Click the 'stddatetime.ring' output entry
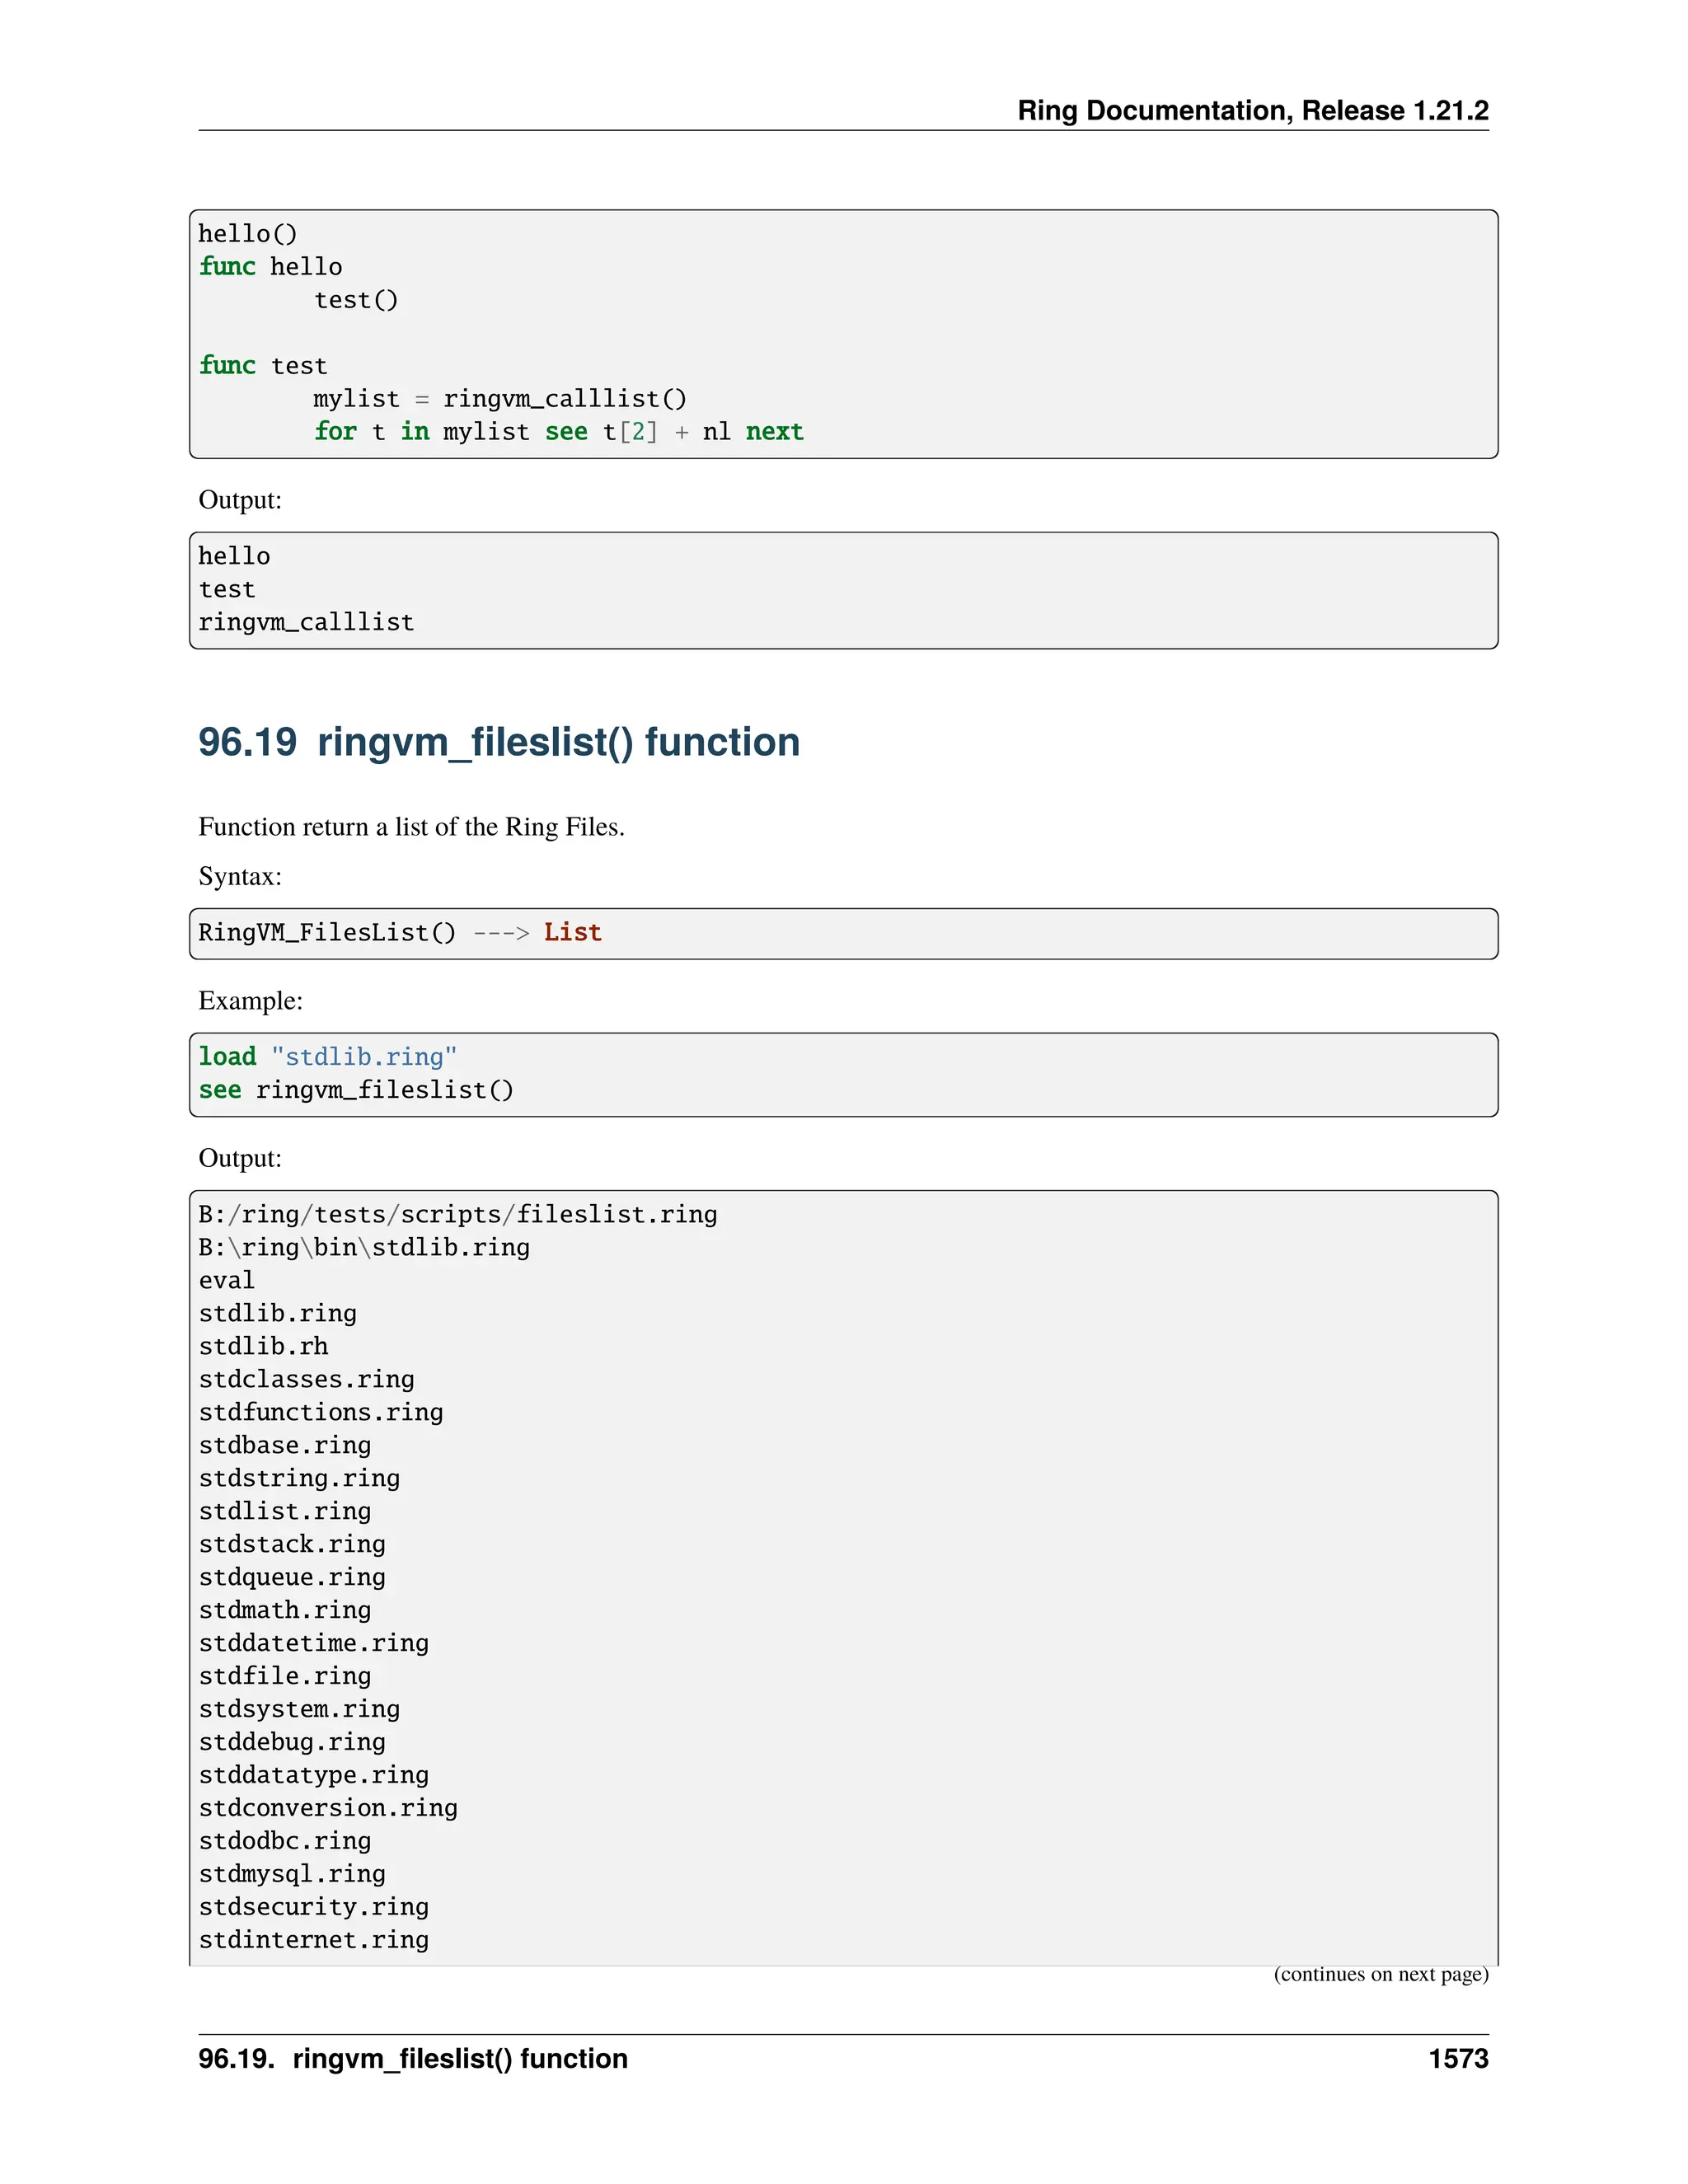Image resolution: width=1688 pixels, height=2184 pixels. point(313,1643)
